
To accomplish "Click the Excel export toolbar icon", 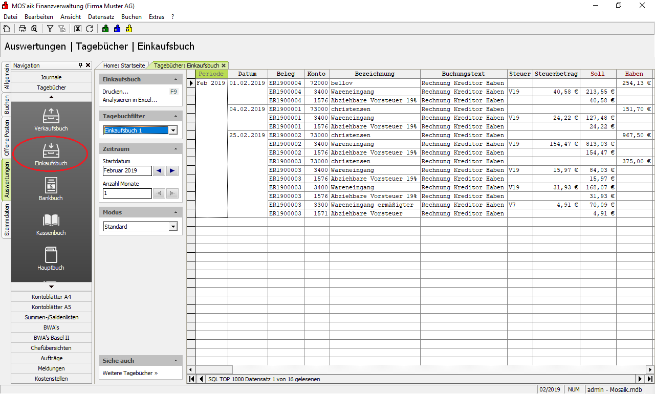I will 78,29.
